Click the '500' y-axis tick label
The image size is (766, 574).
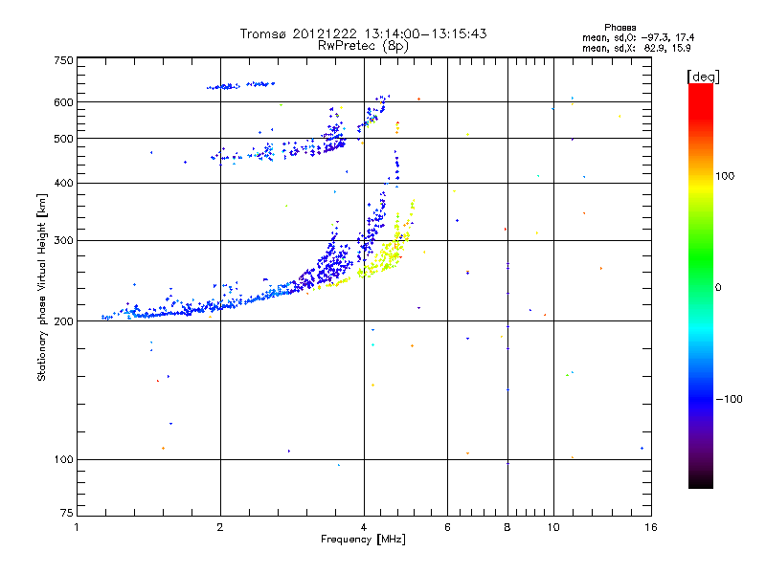click(x=63, y=139)
